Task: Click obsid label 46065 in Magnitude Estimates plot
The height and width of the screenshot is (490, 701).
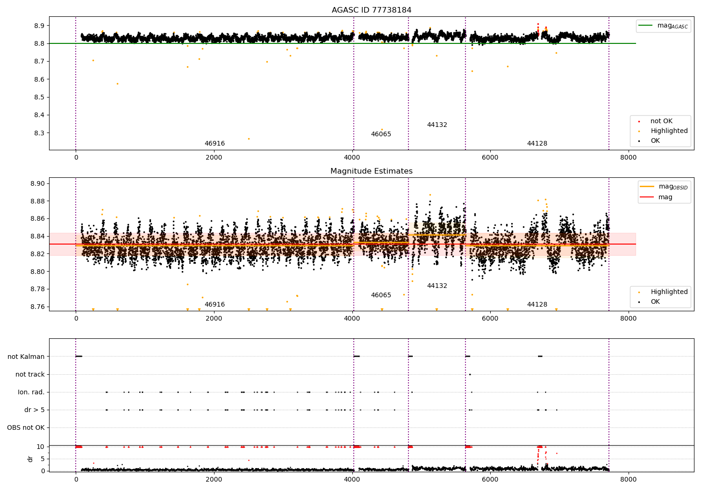Action: click(381, 295)
